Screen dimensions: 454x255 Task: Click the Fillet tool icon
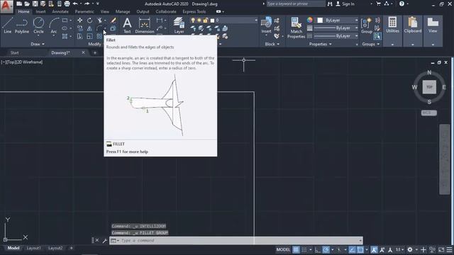pos(99,28)
